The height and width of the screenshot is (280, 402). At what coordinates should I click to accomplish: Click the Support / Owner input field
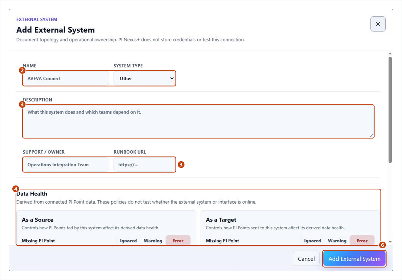point(66,164)
